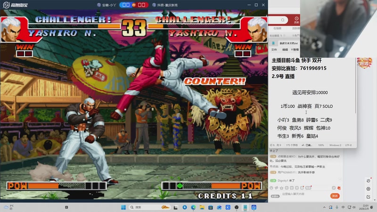Click the red gift icon beside chat toolbar
Image resolution: width=377 pixels, height=212 pixels.
pyautogui.click(x=339, y=188)
